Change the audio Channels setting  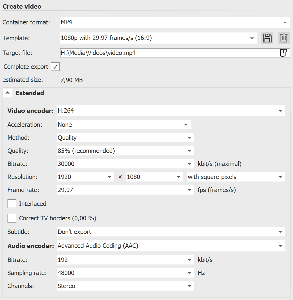tap(189, 286)
